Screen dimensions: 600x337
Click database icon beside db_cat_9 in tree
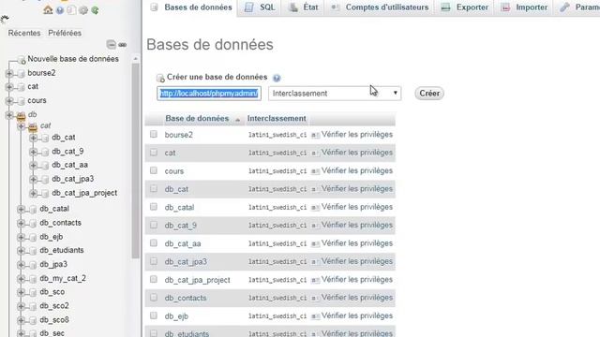tap(45, 152)
